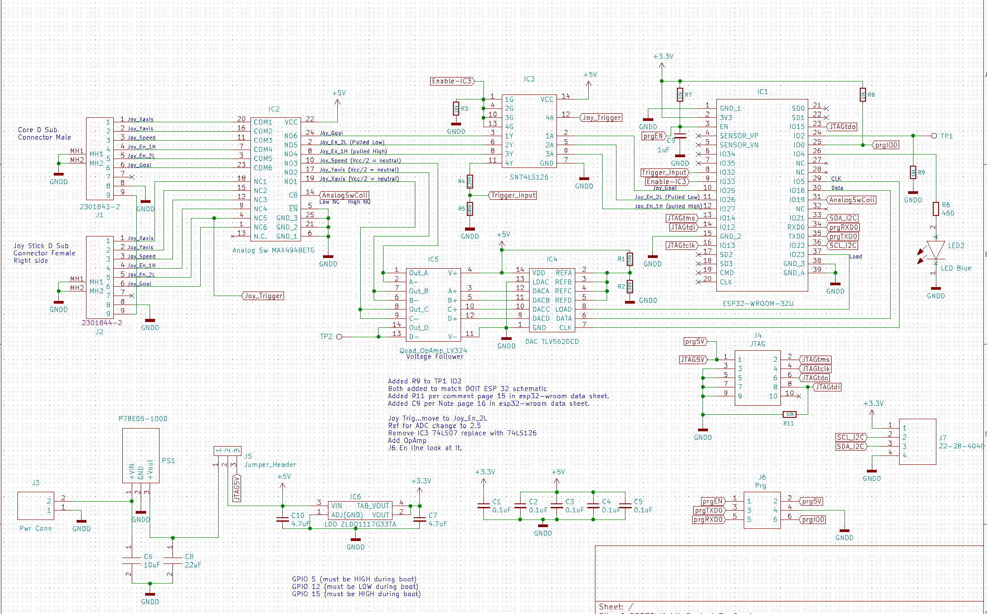Select resistor R5 below Trigger_Input
This screenshot has width=987, height=614.
point(470,209)
